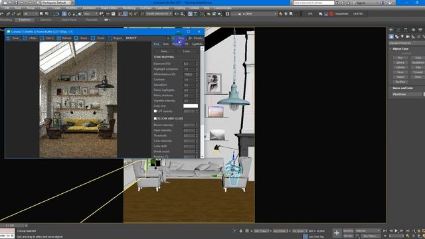
Task: Click the Mirror tool icon
Action: click(x=177, y=14)
